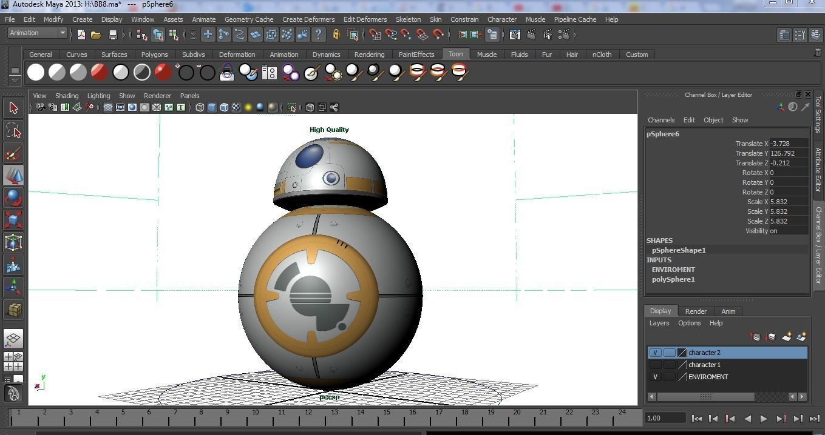Enable use all lights yellow sphere icon
The height and width of the screenshot is (435, 825).
pyautogui.click(x=248, y=107)
